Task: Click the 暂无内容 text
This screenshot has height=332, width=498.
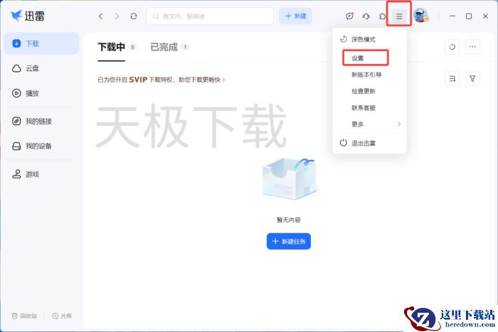Action: coord(289,220)
